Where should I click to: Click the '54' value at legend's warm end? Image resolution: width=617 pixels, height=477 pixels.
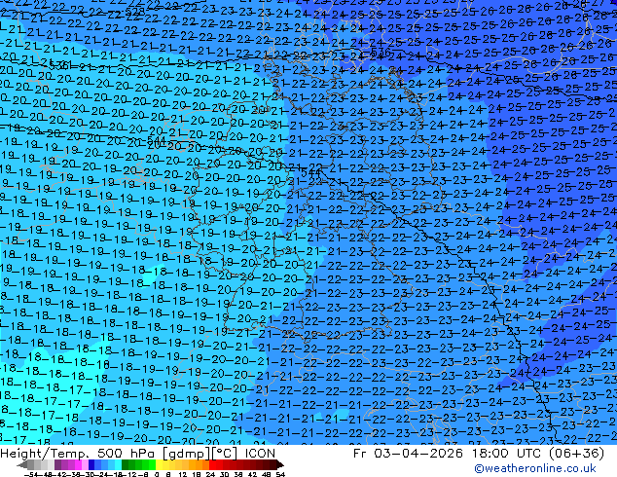coord(280,474)
